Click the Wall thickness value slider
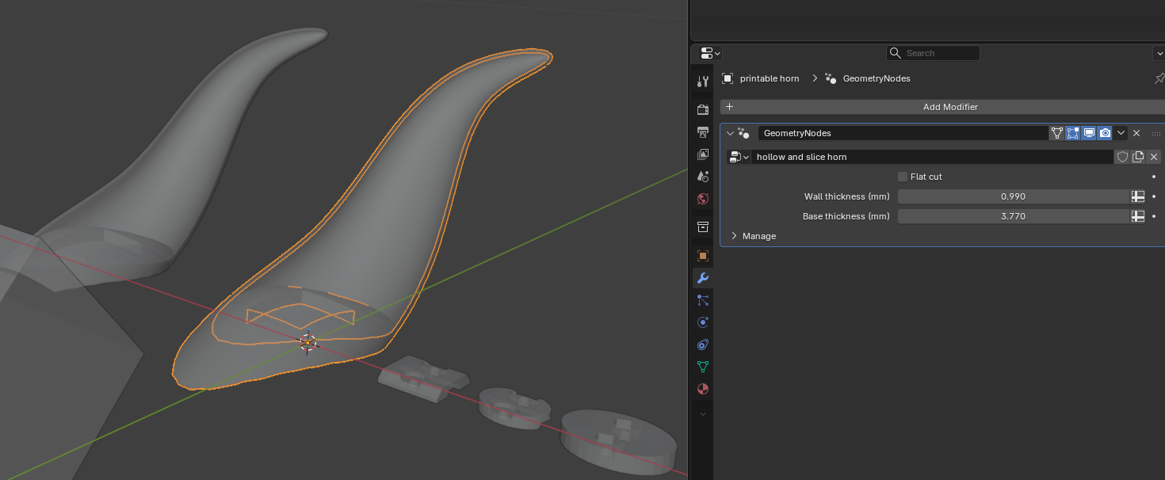 pyautogui.click(x=1013, y=196)
